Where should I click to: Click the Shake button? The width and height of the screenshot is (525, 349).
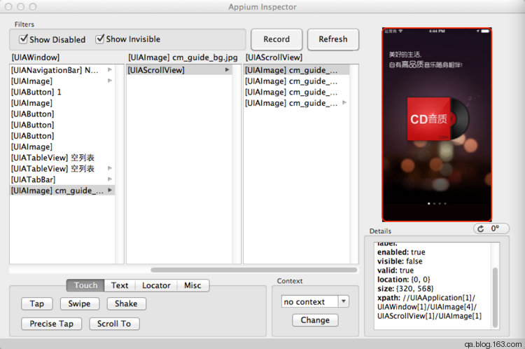pos(126,303)
